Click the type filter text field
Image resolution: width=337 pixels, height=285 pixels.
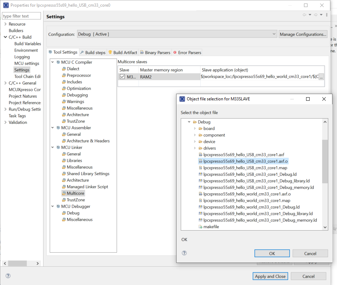coord(21,16)
